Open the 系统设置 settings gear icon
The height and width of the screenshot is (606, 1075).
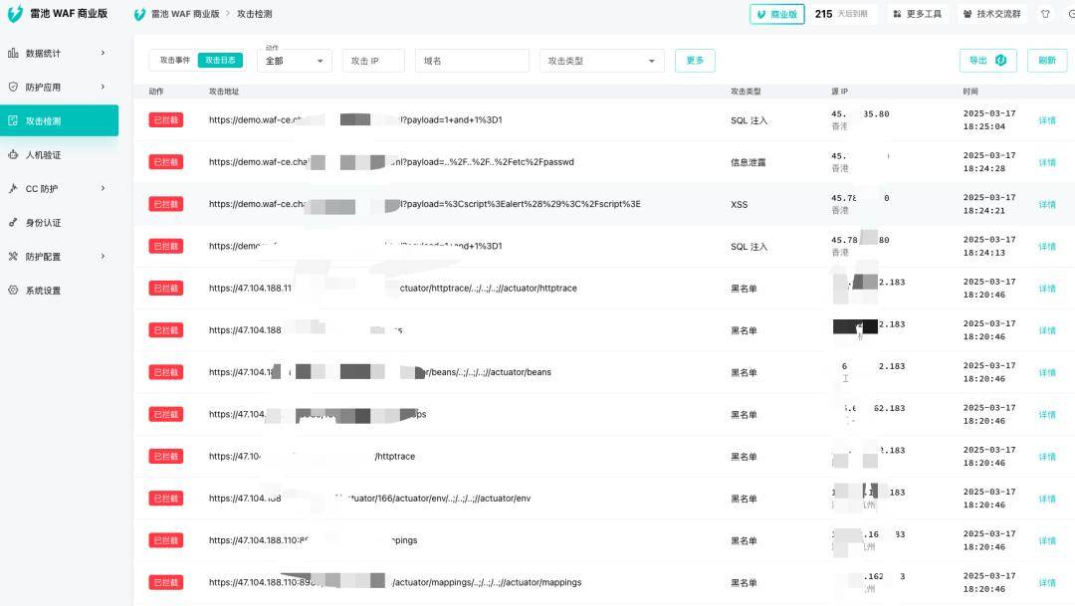16,291
